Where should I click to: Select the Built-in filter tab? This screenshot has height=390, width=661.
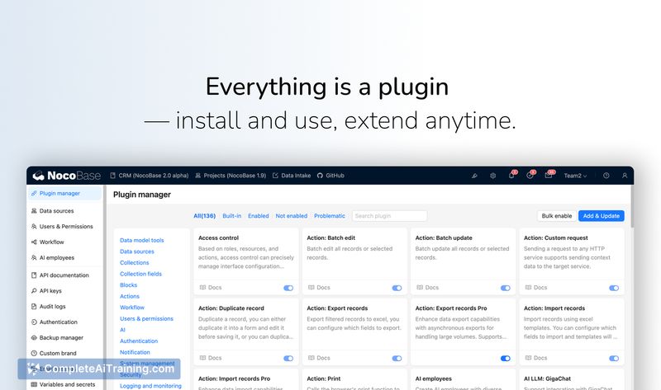pos(232,216)
